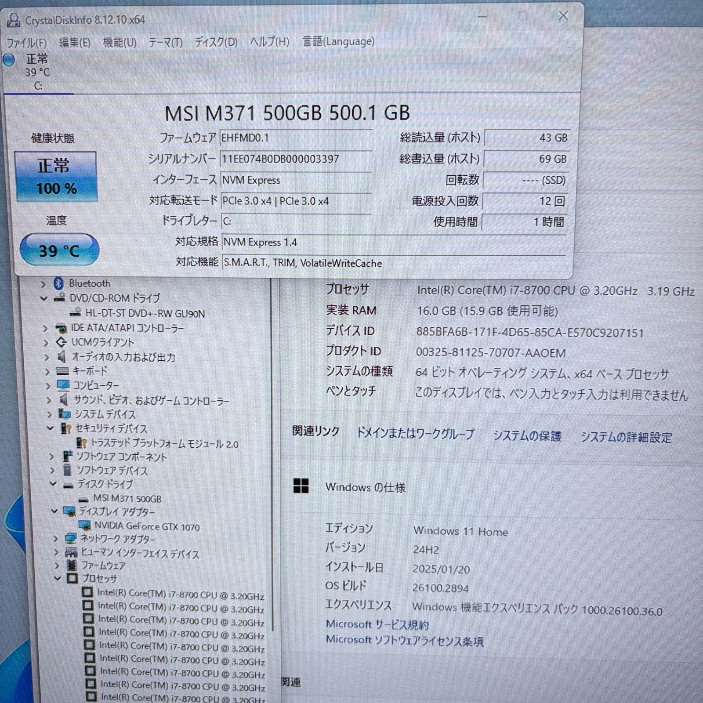Click the Windows logo beside Windows の仕様
The height and width of the screenshot is (703, 703).
pyautogui.click(x=301, y=486)
